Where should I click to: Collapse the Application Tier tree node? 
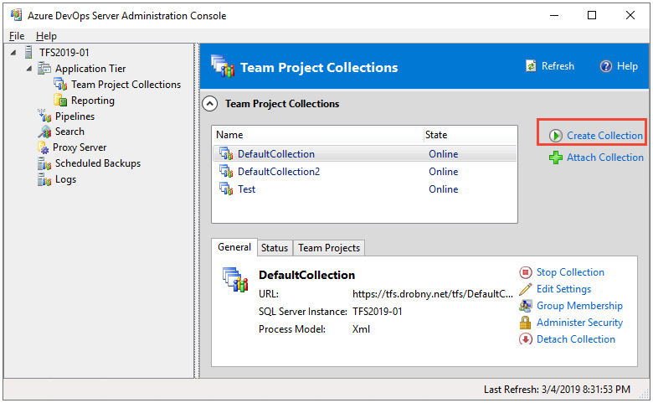[28, 69]
